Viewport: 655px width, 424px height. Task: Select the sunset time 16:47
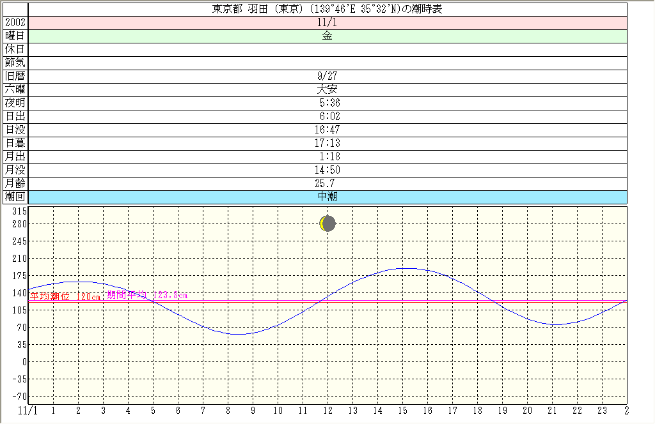point(327,130)
